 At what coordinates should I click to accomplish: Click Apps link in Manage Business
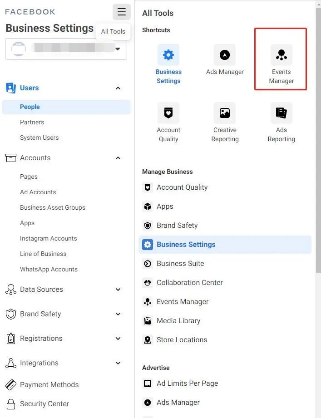pos(165,207)
